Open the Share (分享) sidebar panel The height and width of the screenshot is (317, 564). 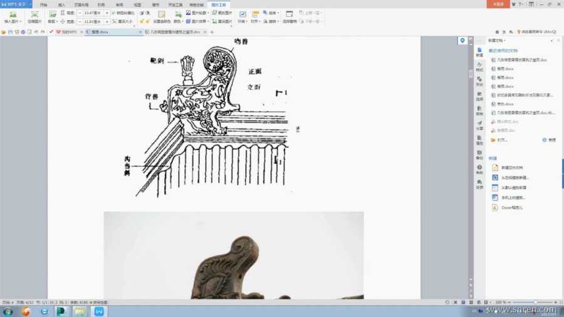[479, 125]
